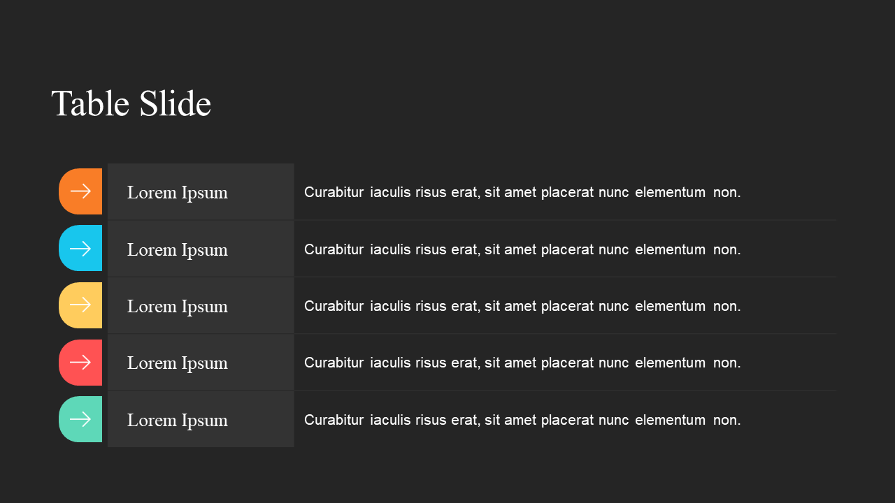The width and height of the screenshot is (895, 503).
Task: Click "amet" in the teal row description
Action: [x=520, y=420]
